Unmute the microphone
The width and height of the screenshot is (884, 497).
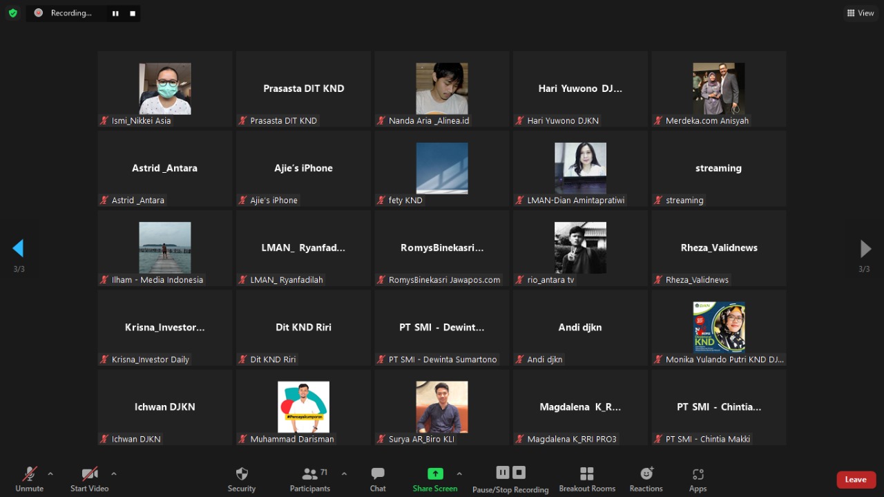coord(29,478)
